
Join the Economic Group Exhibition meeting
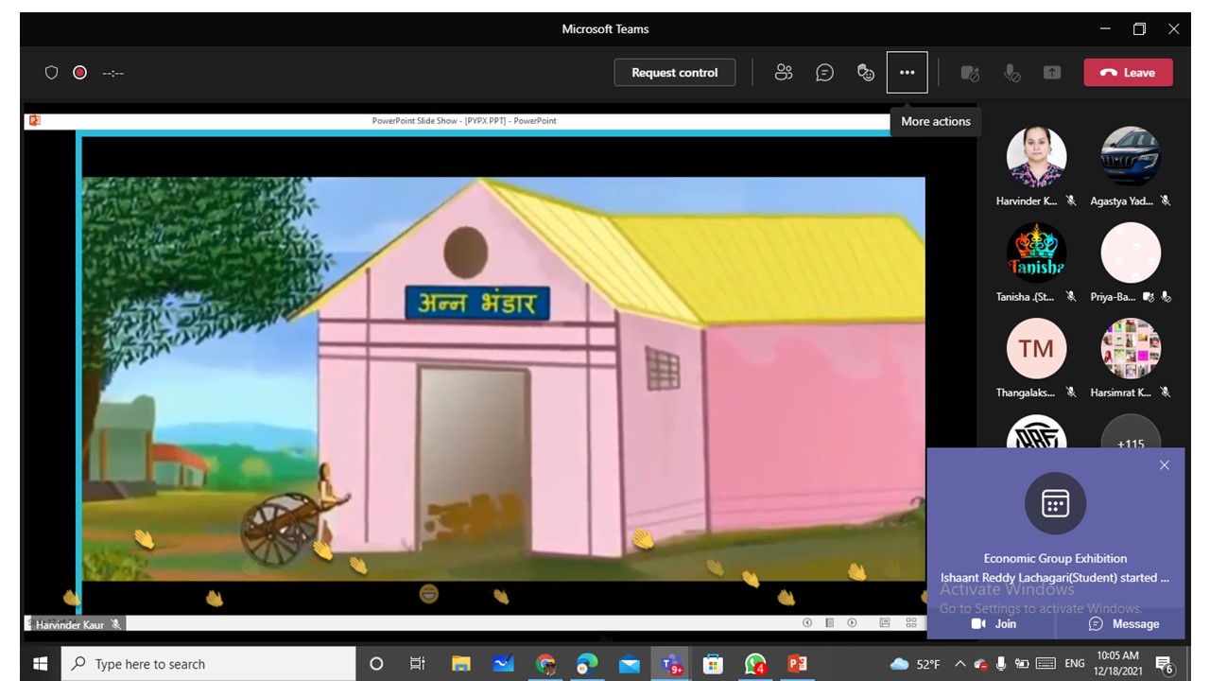coord(994,623)
